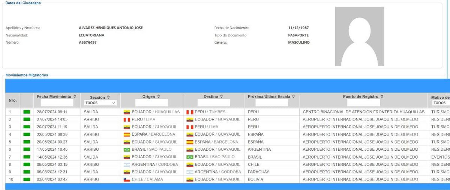Sort by Puerto de Registro arrows
Viewport: 450px width, 190px height.
(382, 96)
